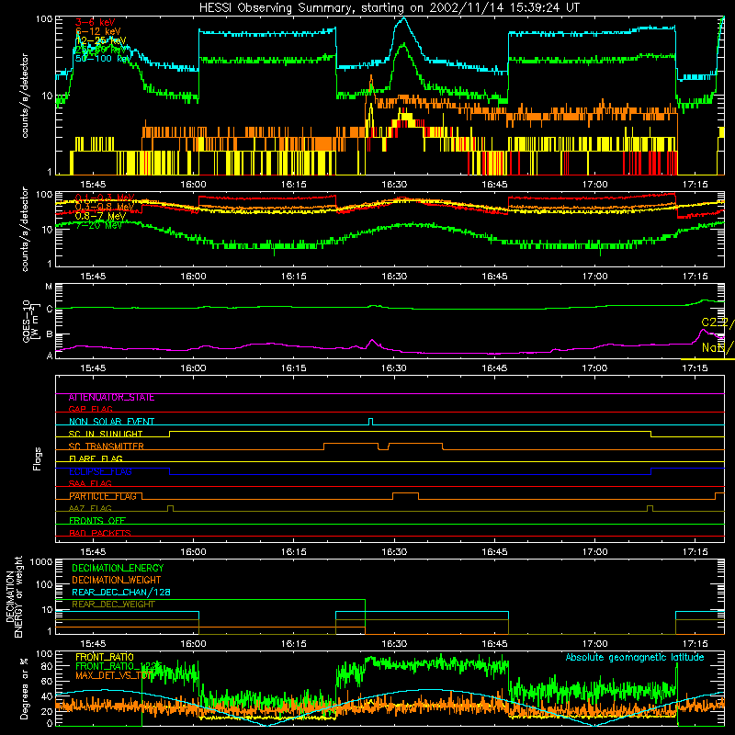Click the yellow FRONT_RATIO legend entry
This screenshot has height=735, width=735.
tap(105, 658)
